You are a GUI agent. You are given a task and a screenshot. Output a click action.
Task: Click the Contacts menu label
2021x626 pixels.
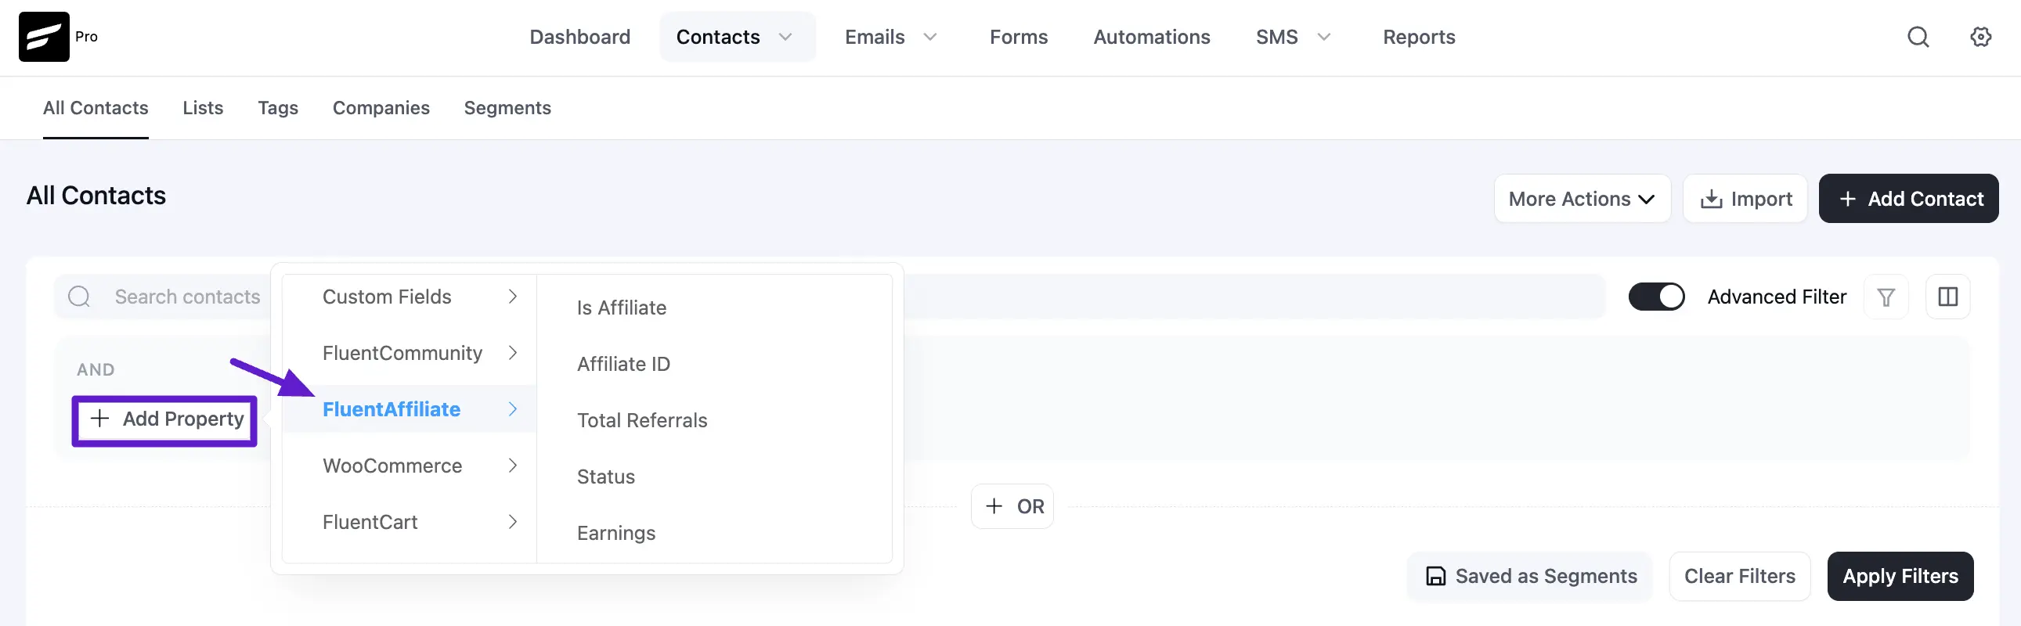pos(717,37)
